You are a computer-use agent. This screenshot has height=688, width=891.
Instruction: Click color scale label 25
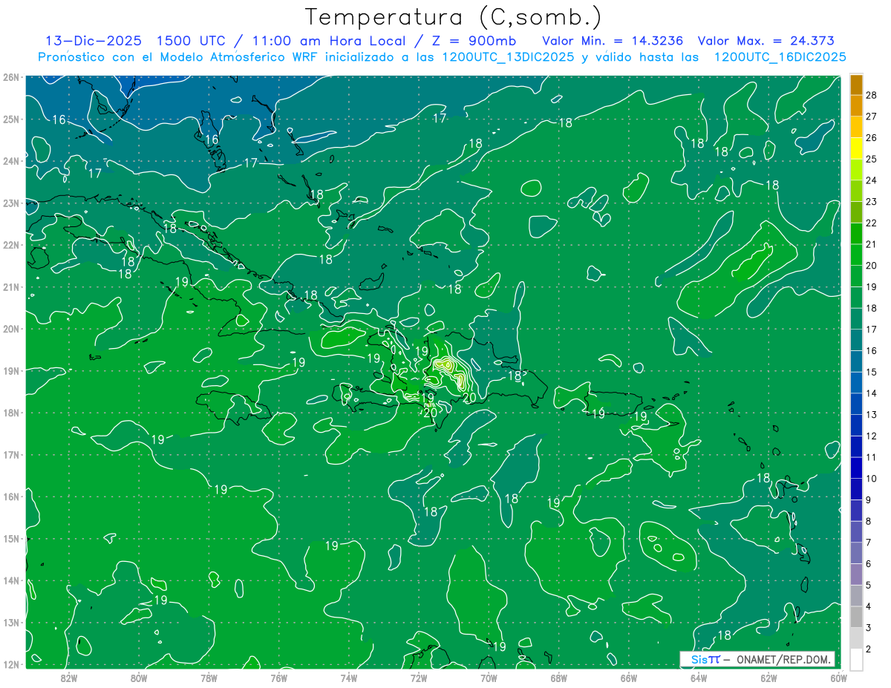coord(871,159)
